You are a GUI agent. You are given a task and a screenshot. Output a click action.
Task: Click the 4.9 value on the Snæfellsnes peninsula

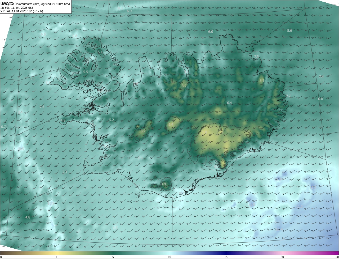pyautogui.click(x=63, y=120)
